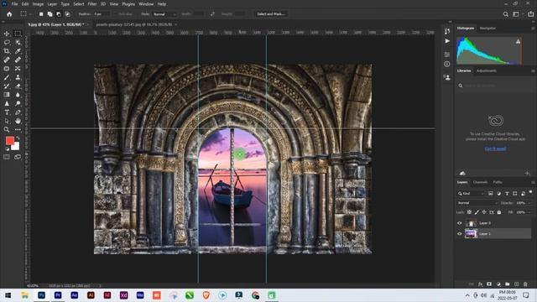Viewport: 537px width, 302px height.
Task: Select the Zoom tool in toolbox
Action: [7, 129]
